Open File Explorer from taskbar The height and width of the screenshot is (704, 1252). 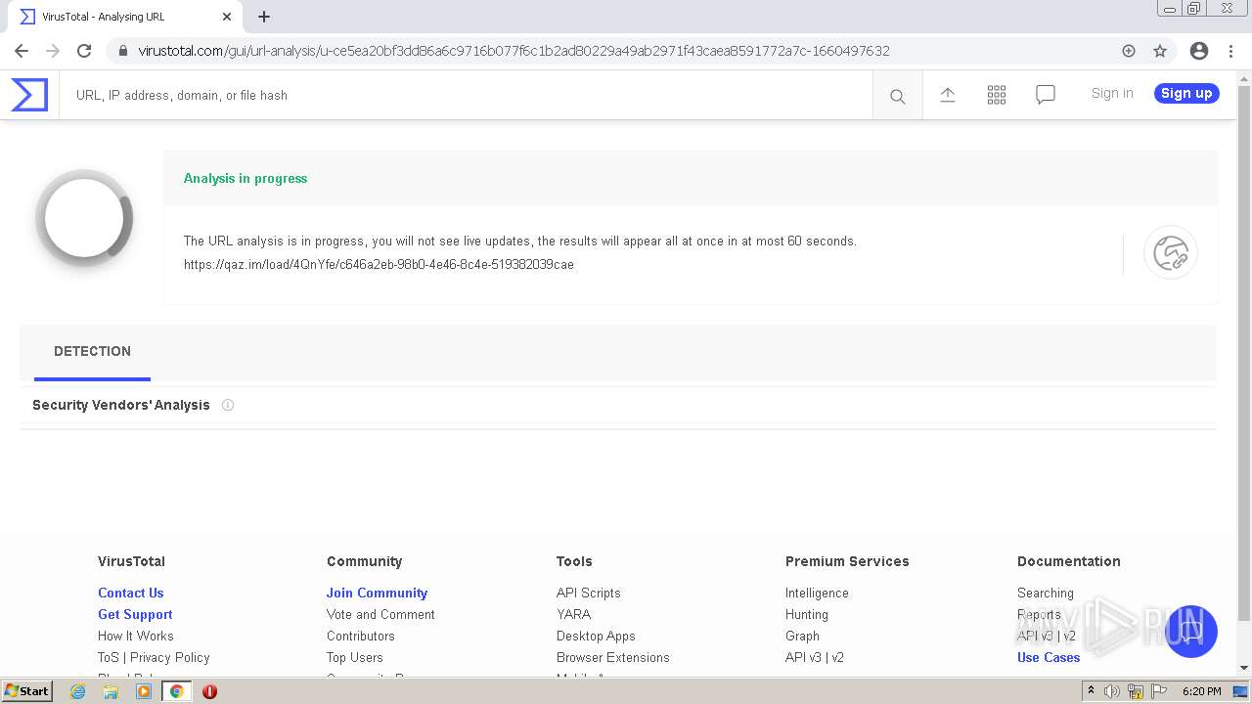pyautogui.click(x=111, y=691)
